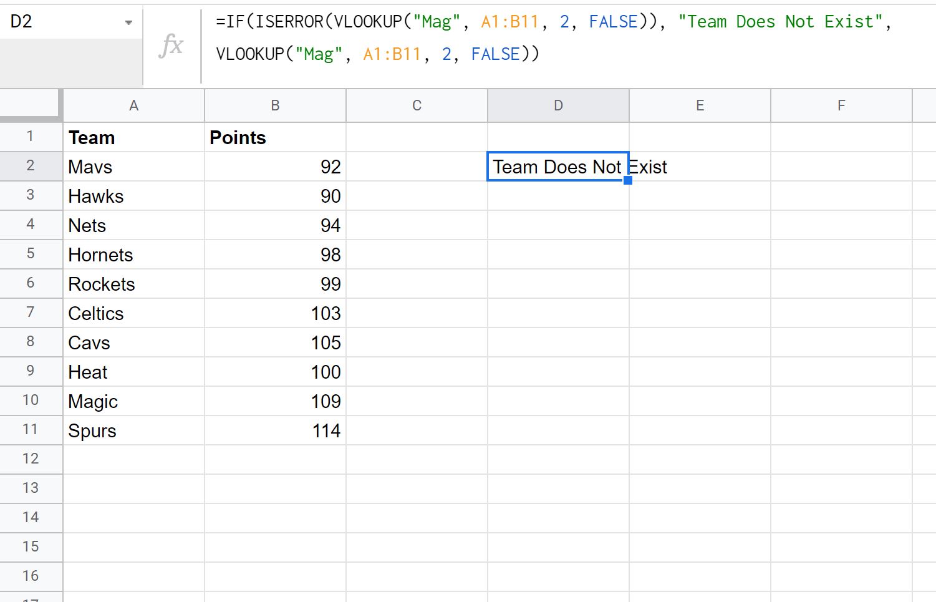Click the points value 90

tap(275, 196)
